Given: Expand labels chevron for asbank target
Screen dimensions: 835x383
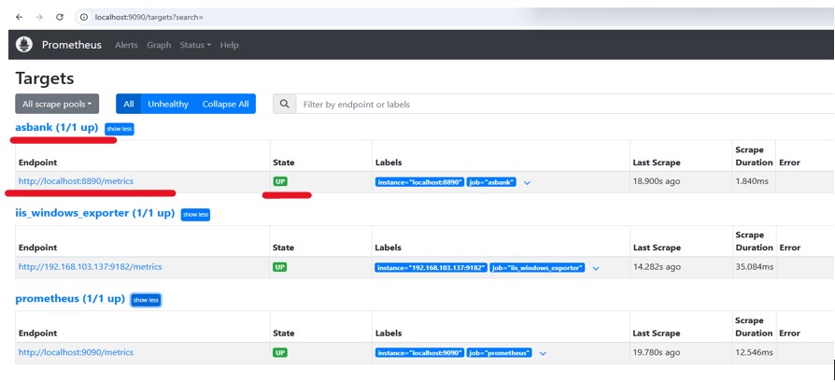Looking at the screenshot, I should [527, 183].
